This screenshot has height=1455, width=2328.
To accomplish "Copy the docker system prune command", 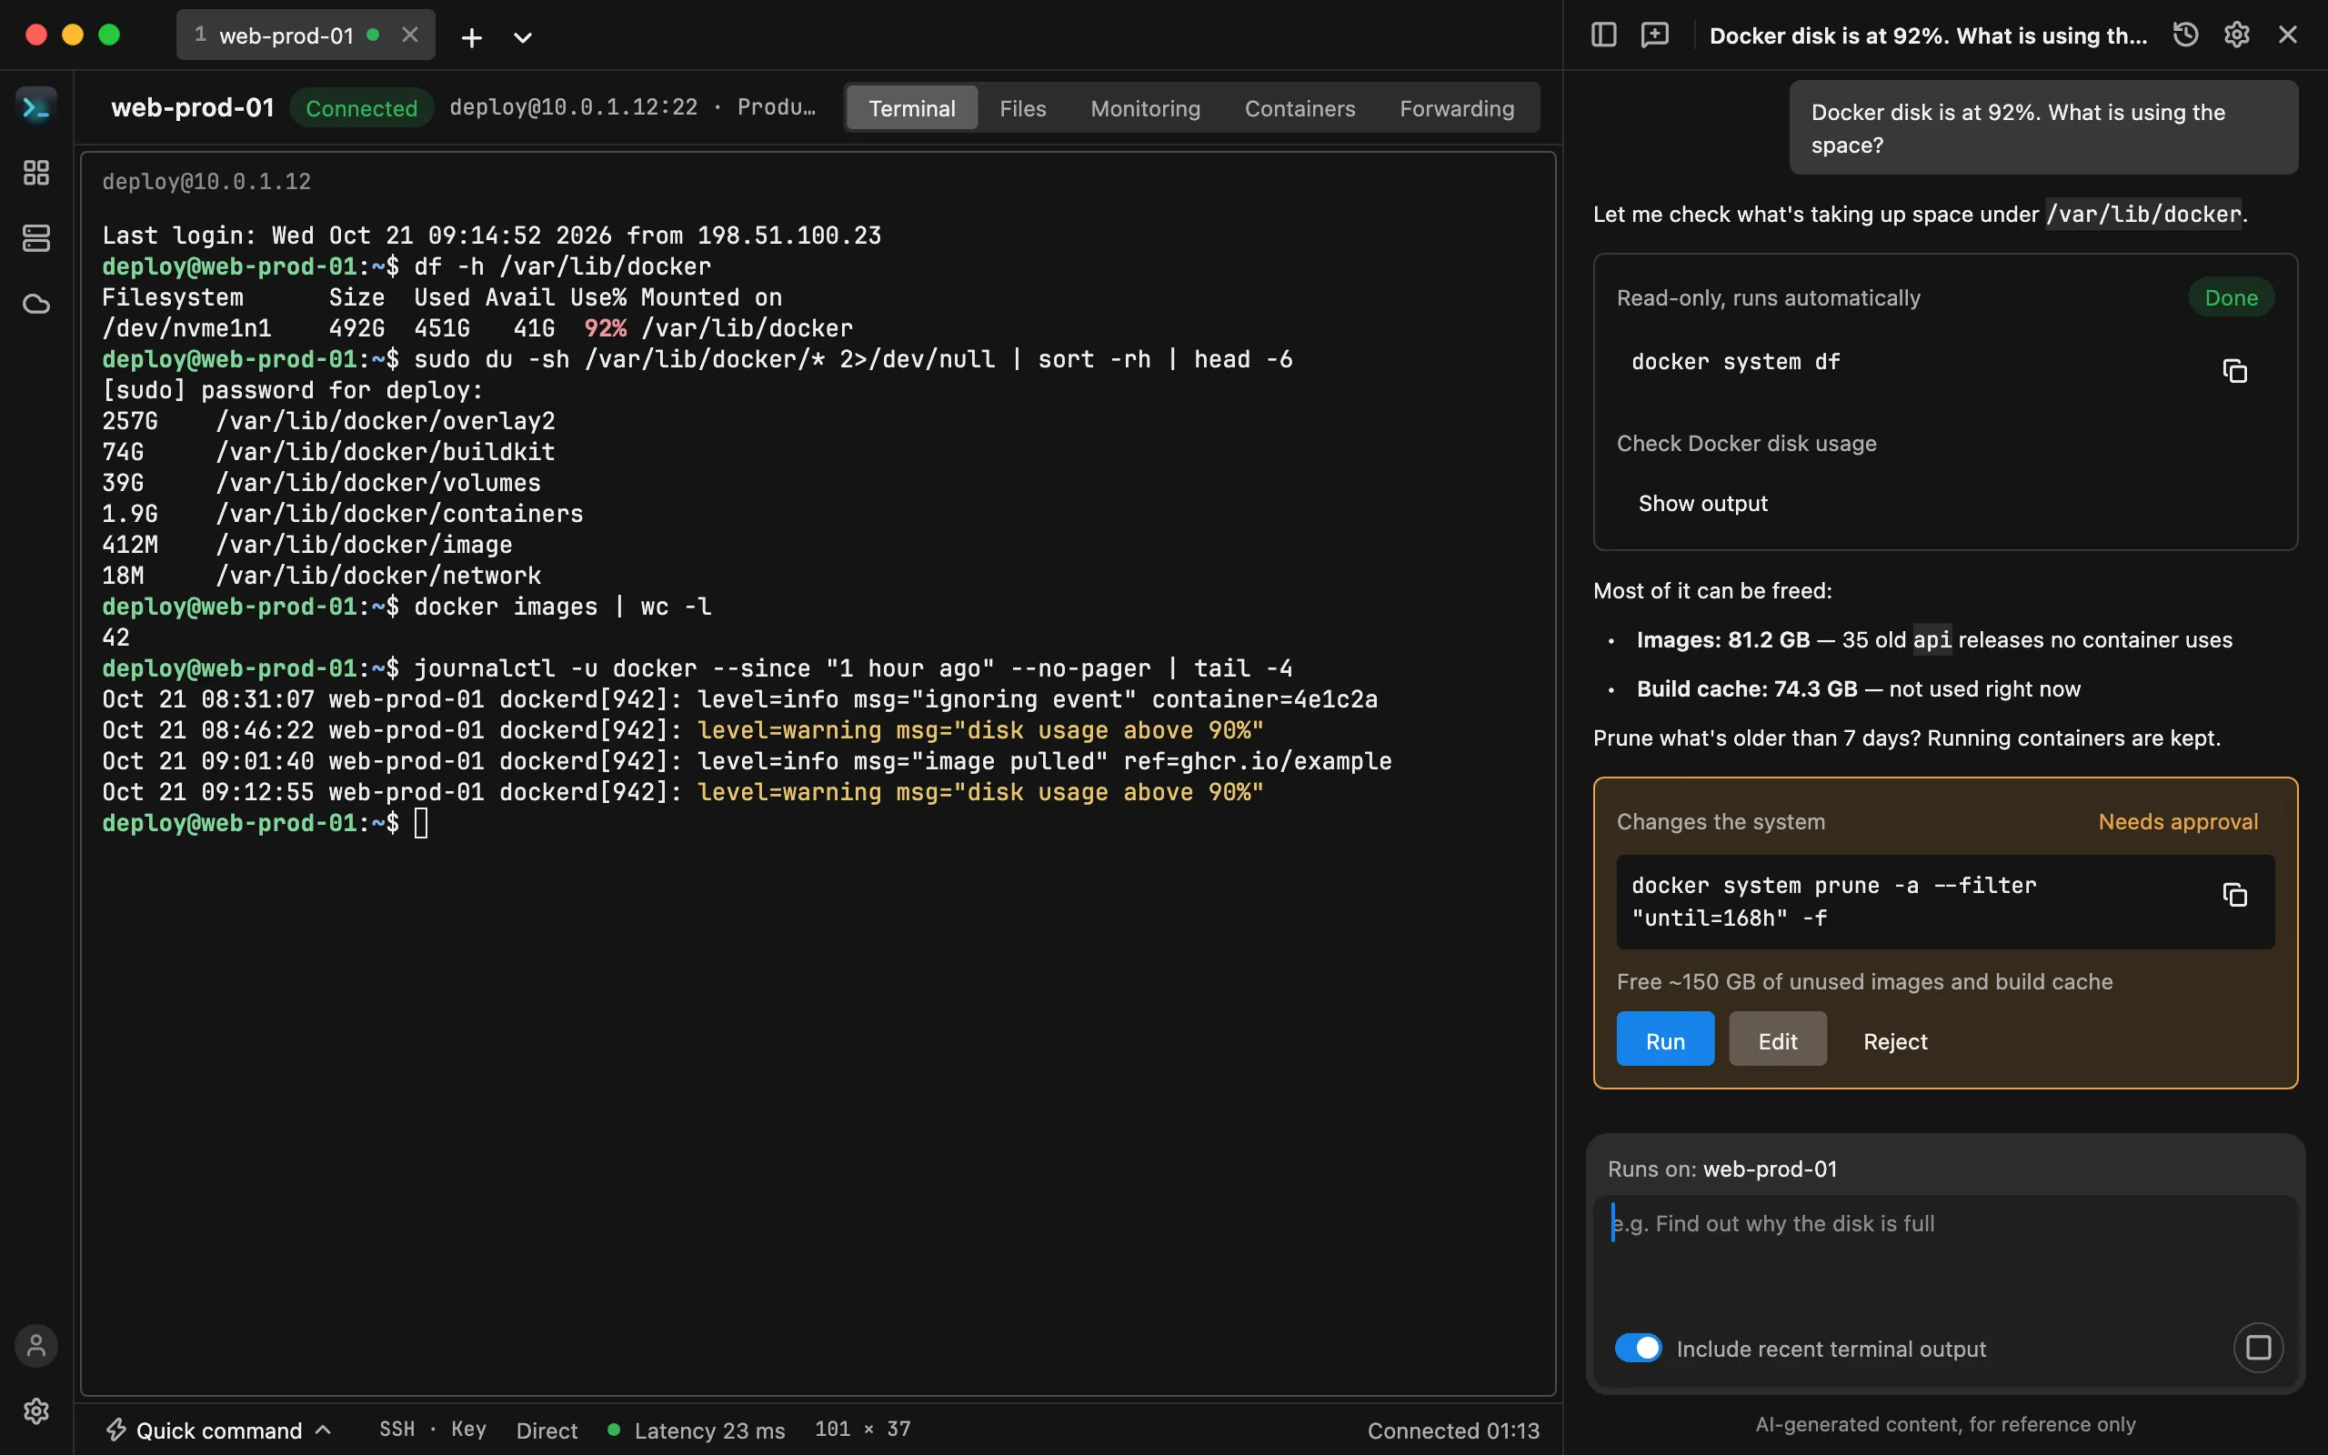I will [2235, 895].
